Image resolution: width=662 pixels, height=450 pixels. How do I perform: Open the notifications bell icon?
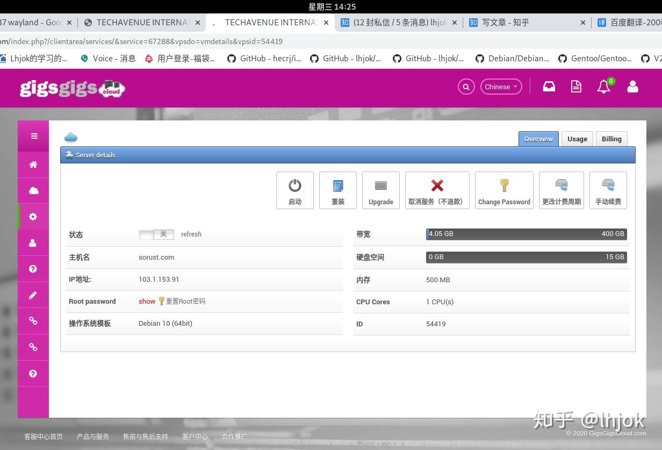coord(603,86)
